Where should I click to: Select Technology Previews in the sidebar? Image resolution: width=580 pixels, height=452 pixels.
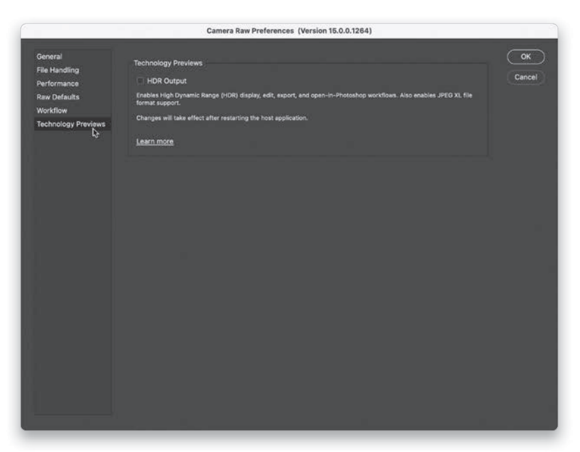point(71,124)
